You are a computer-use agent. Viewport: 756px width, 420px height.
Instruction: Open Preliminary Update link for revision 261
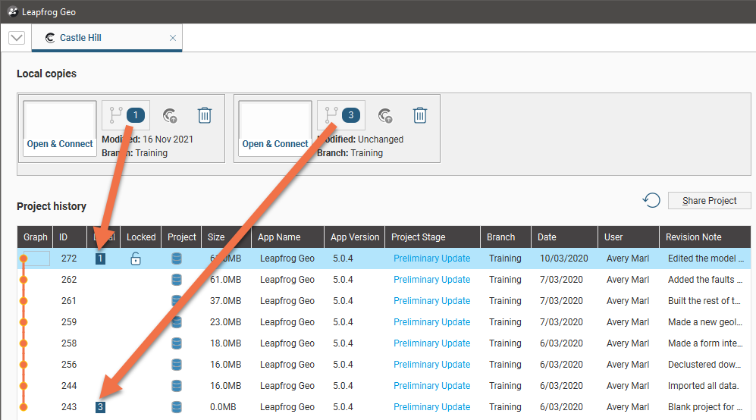point(431,301)
